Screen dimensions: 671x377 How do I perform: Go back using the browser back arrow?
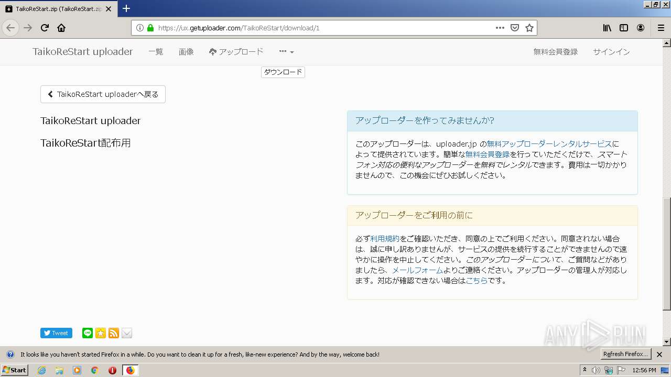pos(10,28)
